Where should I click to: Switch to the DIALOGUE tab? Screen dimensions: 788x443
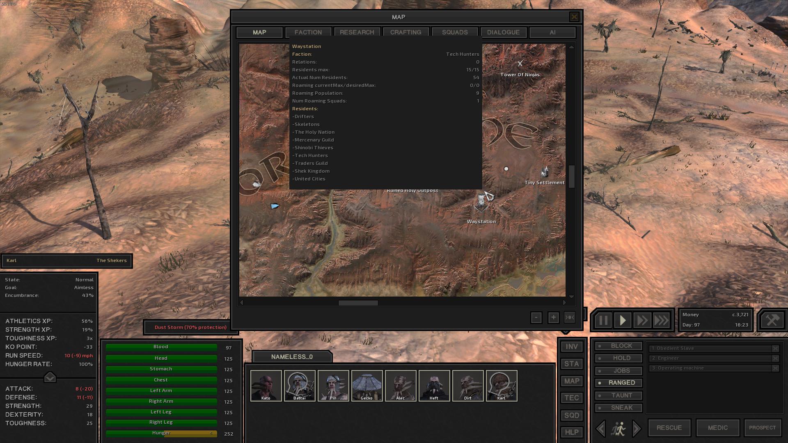[x=504, y=32]
